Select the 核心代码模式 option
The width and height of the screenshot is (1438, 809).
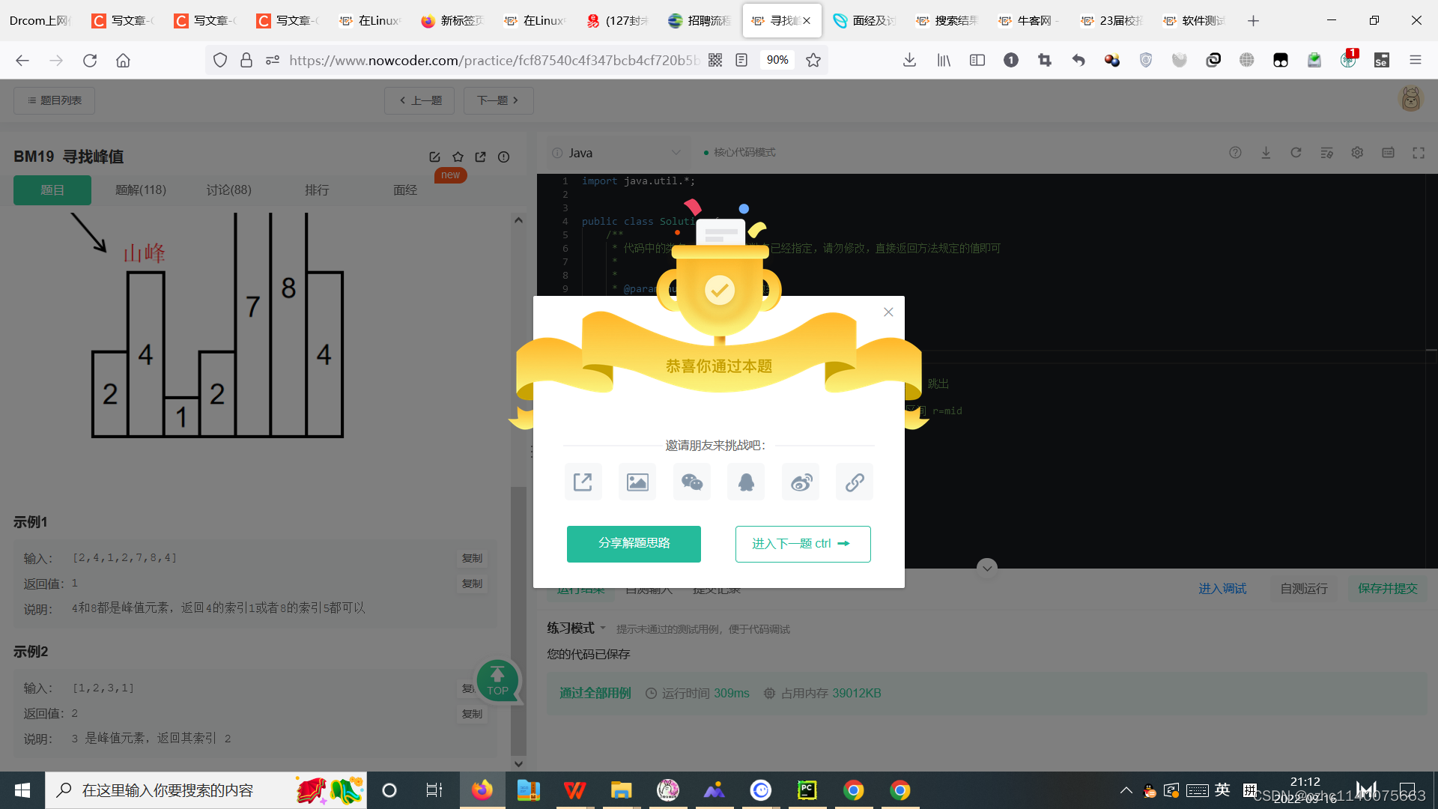pos(745,152)
